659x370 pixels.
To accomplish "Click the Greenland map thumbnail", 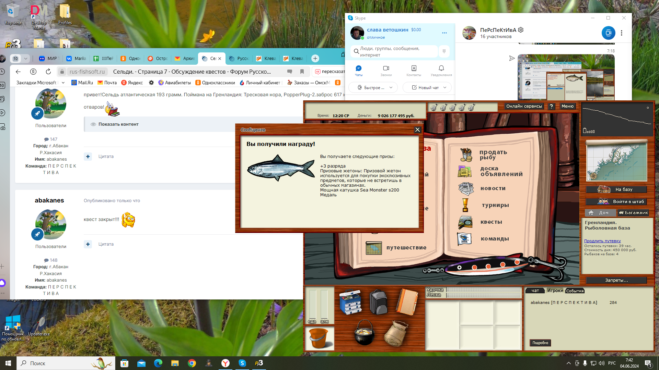I will tap(616, 161).
